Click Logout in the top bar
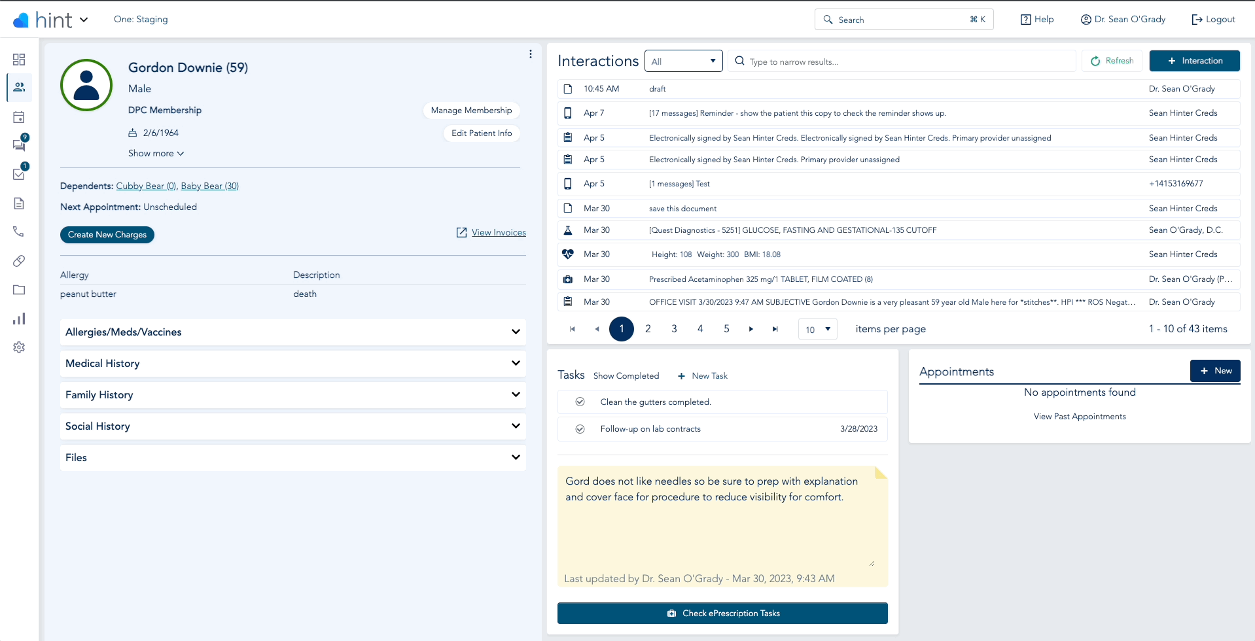Screen dimensions: 1255x641 [1213, 20]
